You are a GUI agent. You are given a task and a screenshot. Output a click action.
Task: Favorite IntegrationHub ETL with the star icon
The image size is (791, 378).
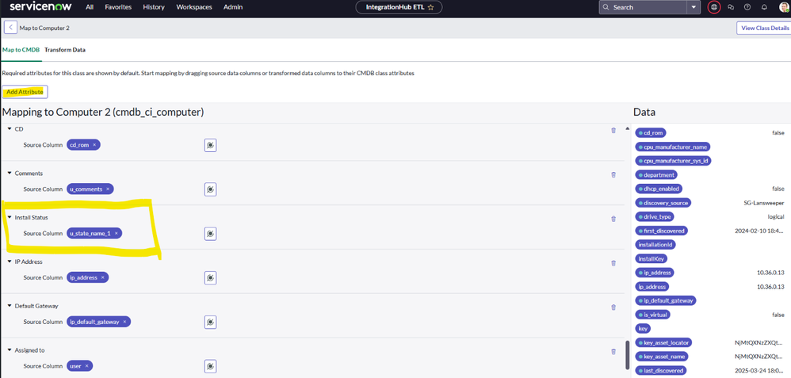430,7
